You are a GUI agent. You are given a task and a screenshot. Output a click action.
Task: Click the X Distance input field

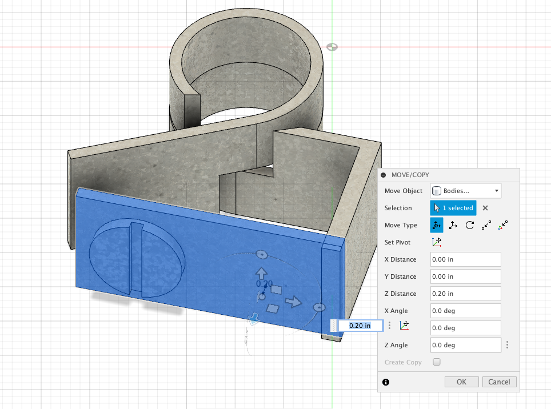point(466,259)
